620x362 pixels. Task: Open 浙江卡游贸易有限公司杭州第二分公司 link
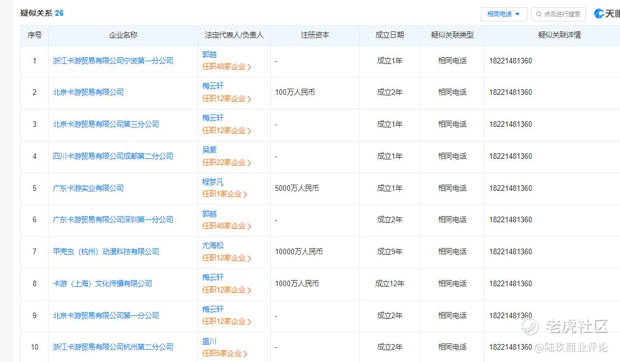point(113,347)
